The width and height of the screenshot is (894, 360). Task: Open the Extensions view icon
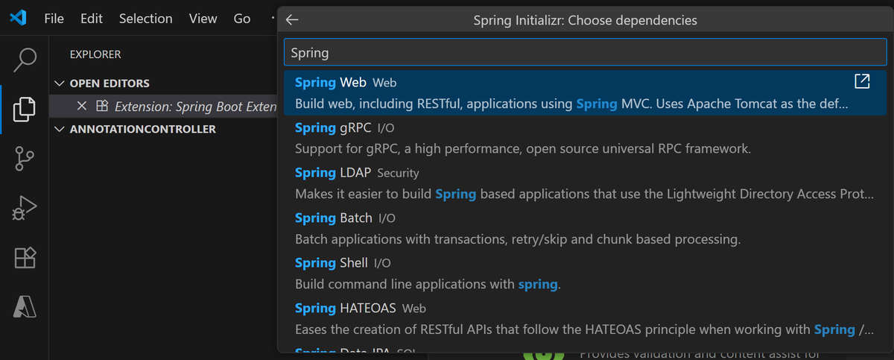coord(25,258)
